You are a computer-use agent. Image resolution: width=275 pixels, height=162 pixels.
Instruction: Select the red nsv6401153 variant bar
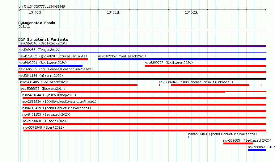click(144, 118)
